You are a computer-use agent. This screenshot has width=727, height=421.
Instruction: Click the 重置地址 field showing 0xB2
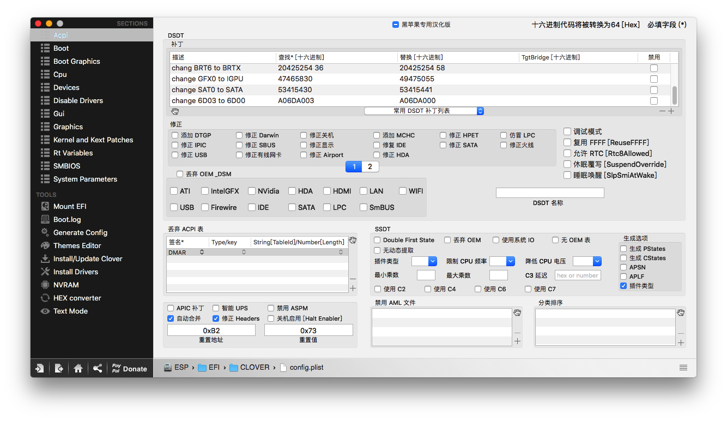tap(211, 330)
